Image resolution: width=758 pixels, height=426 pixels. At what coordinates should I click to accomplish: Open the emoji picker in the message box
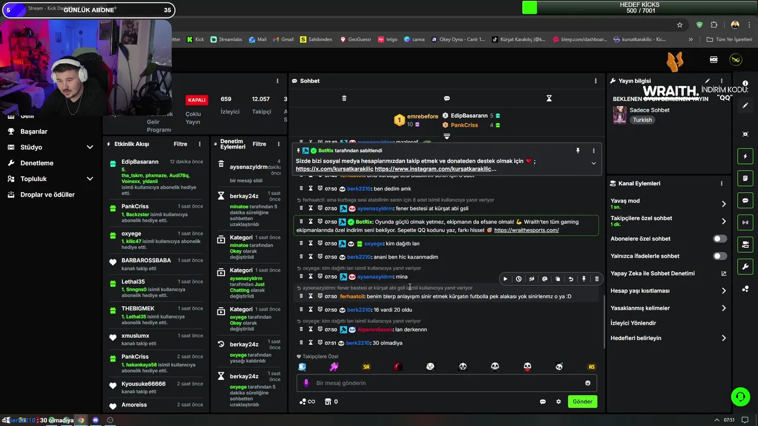587,383
